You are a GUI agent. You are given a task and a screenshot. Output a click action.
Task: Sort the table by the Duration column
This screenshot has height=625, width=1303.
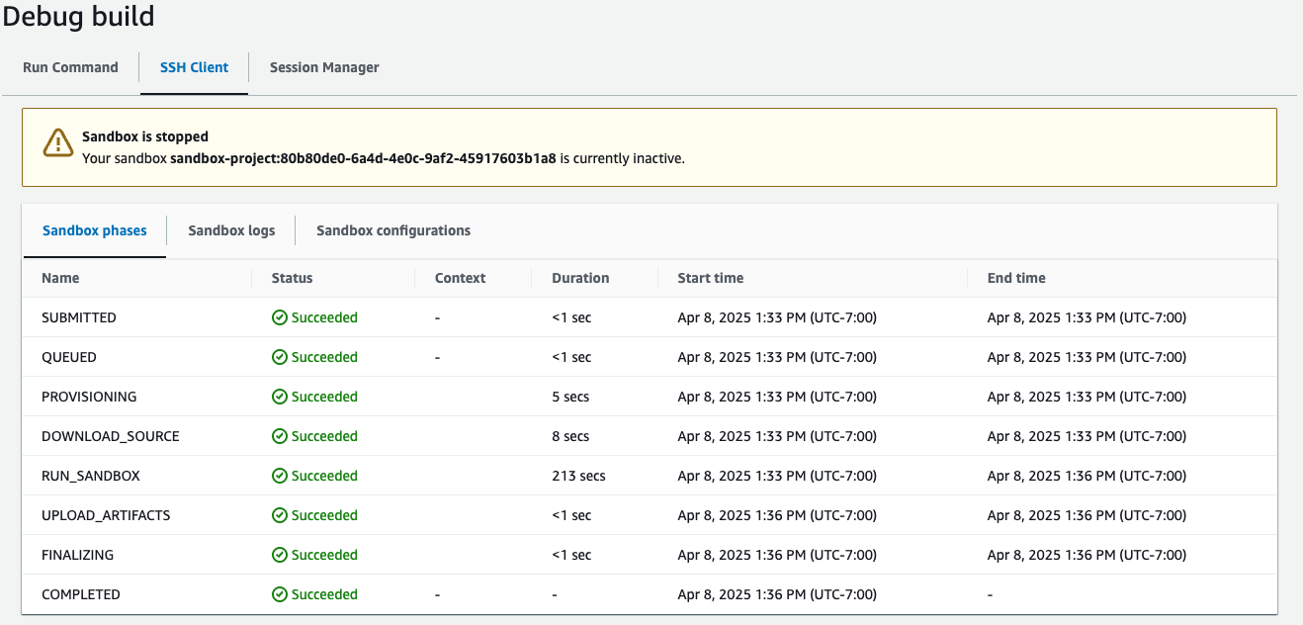click(x=579, y=278)
